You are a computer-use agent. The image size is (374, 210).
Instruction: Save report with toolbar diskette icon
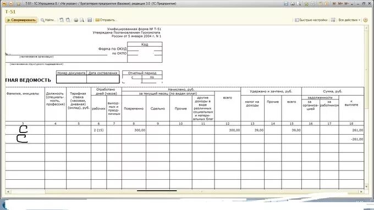pos(90,20)
